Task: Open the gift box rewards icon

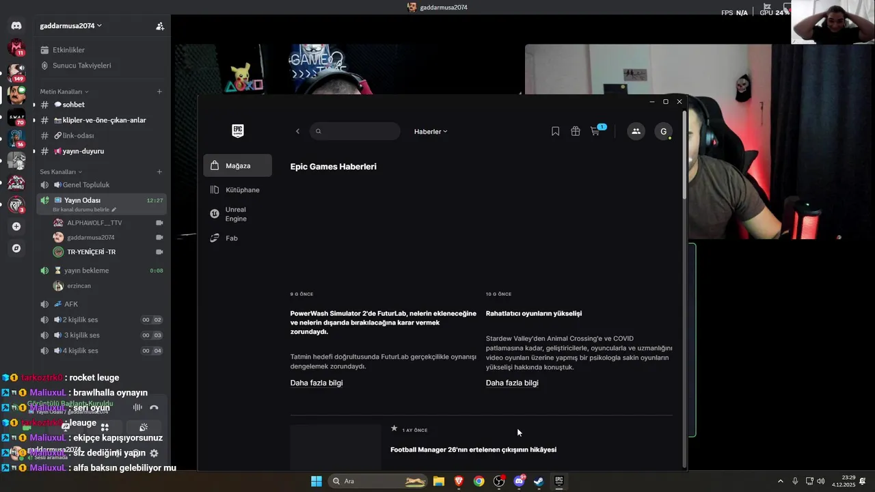Action: (576, 131)
